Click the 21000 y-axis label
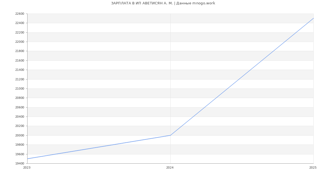Image resolution: width=327 pixels, height=177 pixels. pos(20,88)
